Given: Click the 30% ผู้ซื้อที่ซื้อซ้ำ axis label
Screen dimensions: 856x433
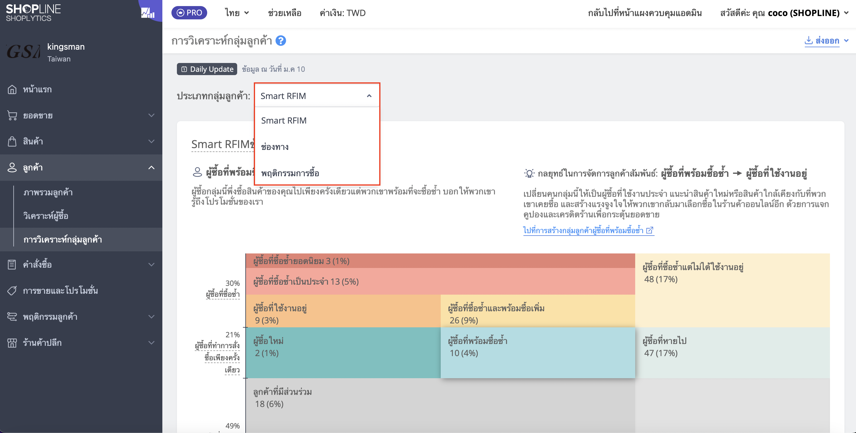Looking at the screenshot, I should pyautogui.click(x=223, y=289).
